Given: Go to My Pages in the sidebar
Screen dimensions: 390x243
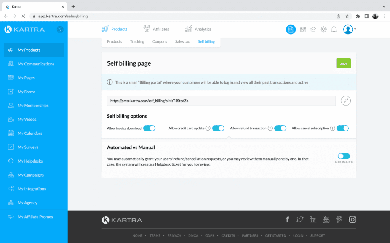Looking at the screenshot, I should [x=34, y=77].
